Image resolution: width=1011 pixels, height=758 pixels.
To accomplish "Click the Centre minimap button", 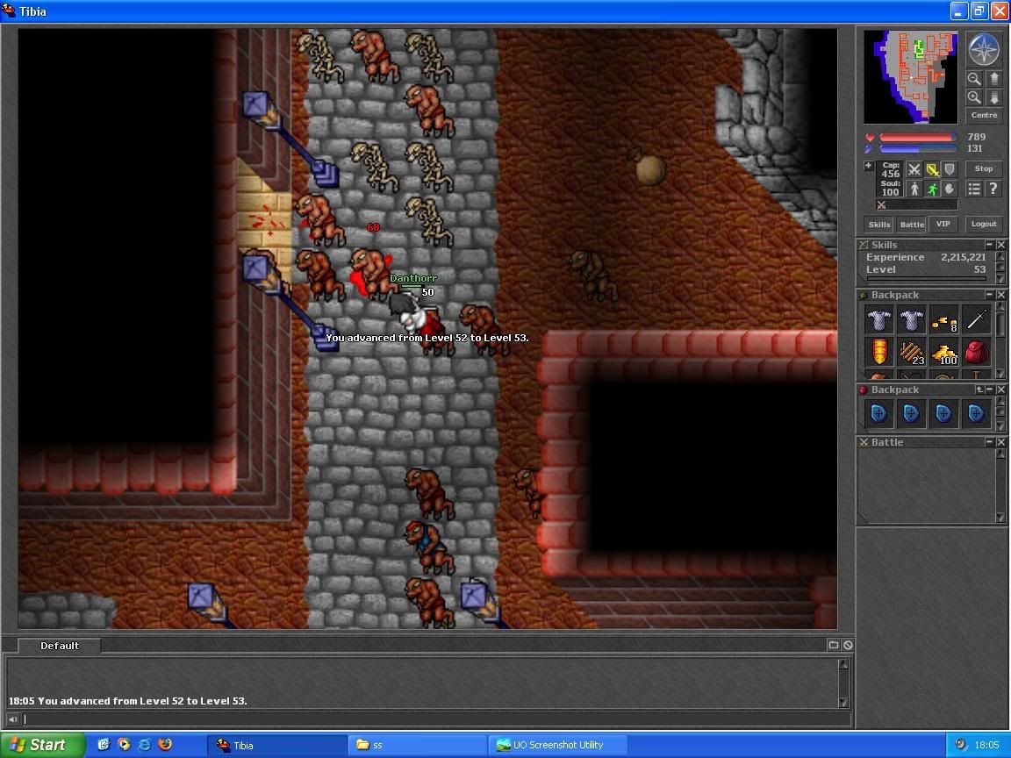I will (x=984, y=116).
